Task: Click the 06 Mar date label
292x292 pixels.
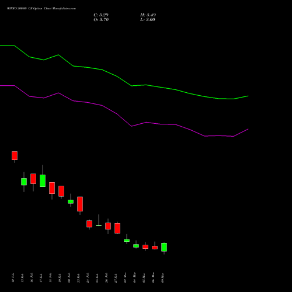Action: 153,277
